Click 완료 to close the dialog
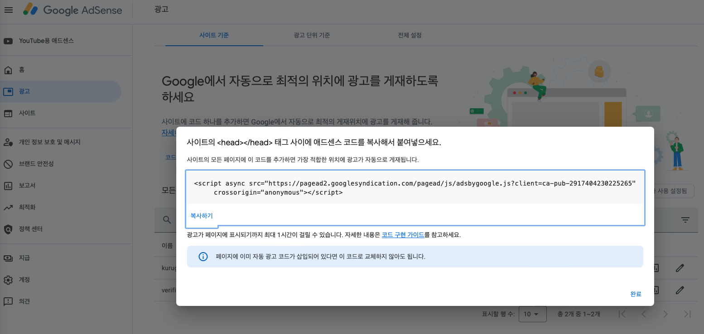Viewport: 704px width, 334px height. click(636, 294)
